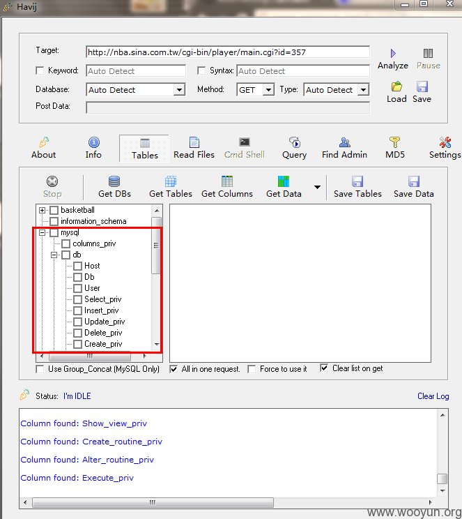Enable the Syntax checkbox
462x519 pixels.
pyautogui.click(x=201, y=71)
